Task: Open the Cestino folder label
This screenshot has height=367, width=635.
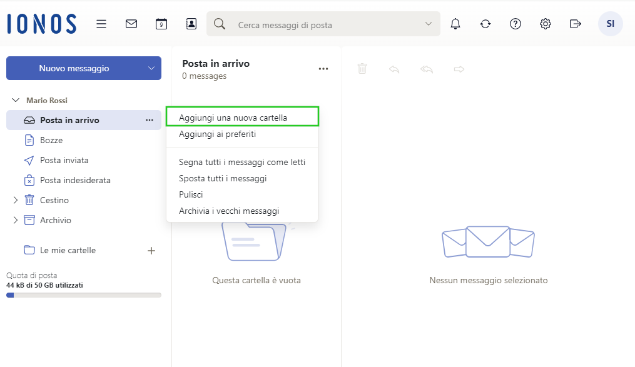Action: coord(54,200)
